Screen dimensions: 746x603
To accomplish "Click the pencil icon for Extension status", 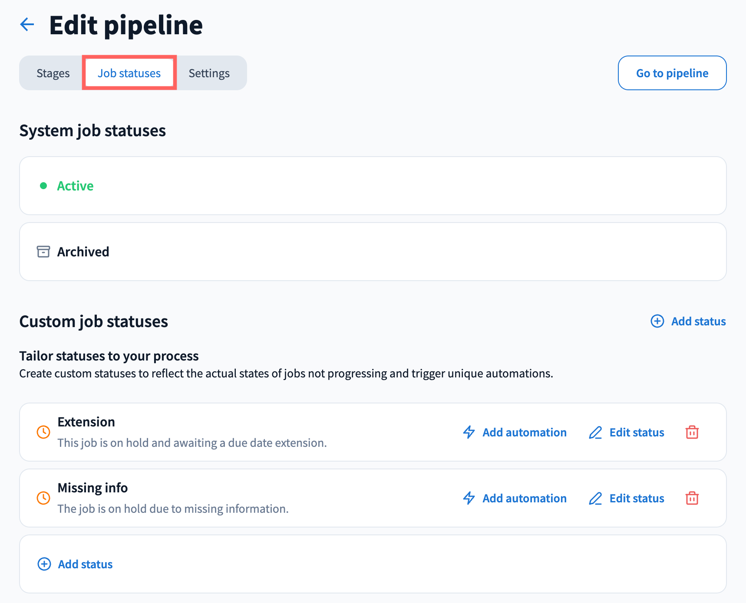I will pyautogui.click(x=595, y=433).
